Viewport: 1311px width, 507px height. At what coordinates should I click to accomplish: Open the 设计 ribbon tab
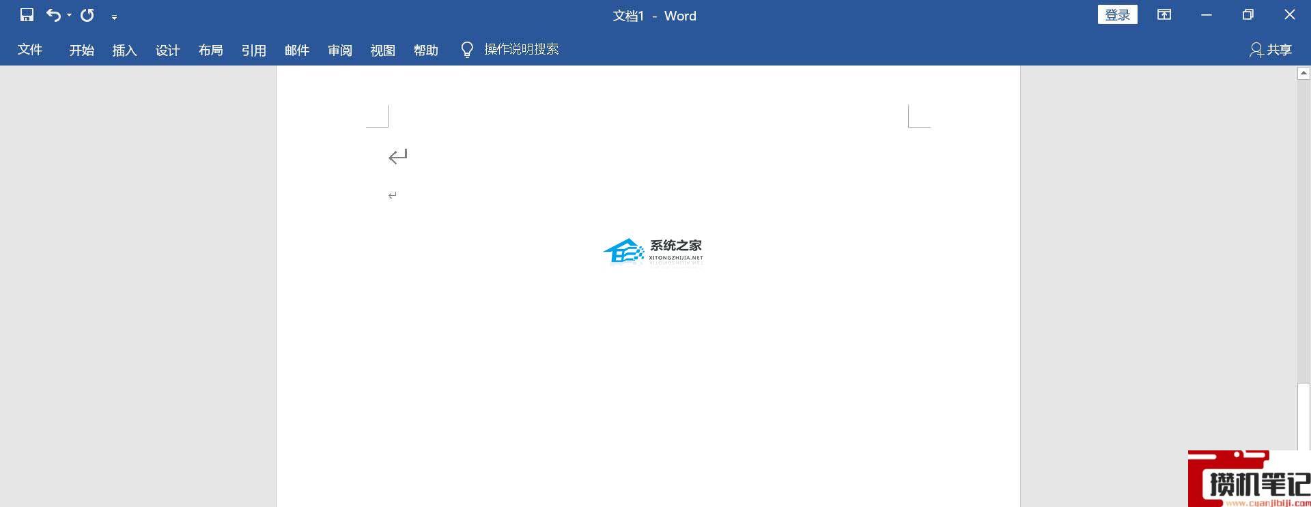click(x=167, y=50)
